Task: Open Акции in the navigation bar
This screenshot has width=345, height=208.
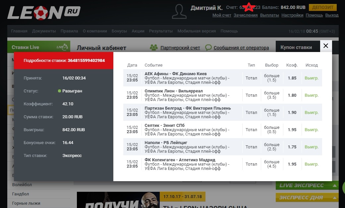Action: click(x=138, y=31)
